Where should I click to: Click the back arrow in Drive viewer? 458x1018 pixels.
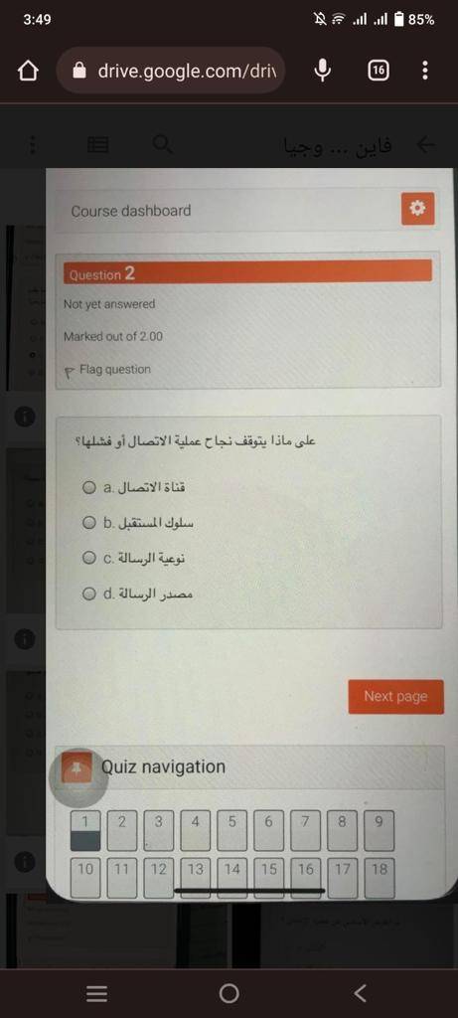click(425, 146)
